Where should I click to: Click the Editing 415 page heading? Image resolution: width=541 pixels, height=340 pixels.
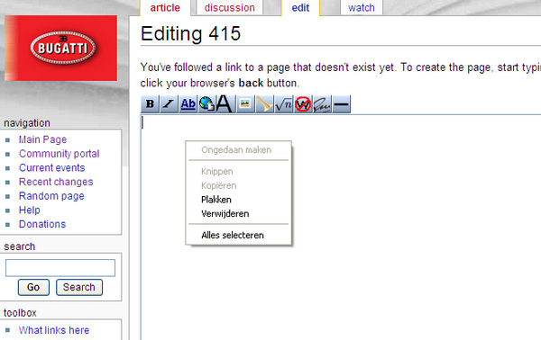(x=190, y=33)
